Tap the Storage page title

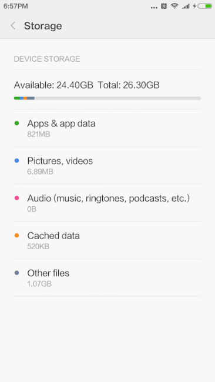pyautogui.click(x=43, y=26)
